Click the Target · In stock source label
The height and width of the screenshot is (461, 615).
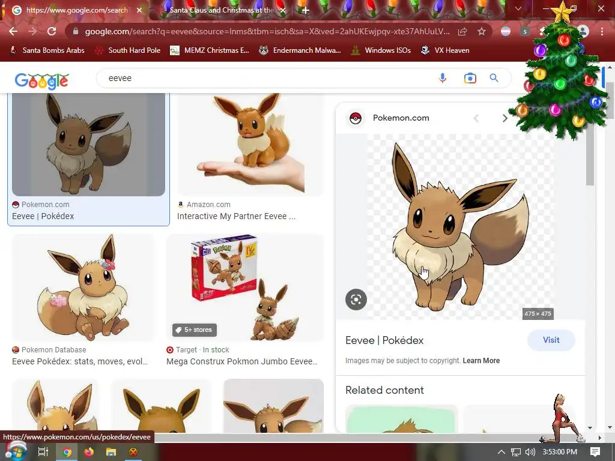coord(203,350)
